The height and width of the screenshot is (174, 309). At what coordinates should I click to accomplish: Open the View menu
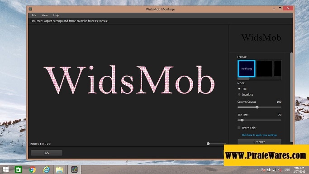coord(44,15)
